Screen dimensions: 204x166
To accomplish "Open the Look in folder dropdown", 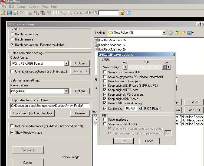I will pos(164,33).
